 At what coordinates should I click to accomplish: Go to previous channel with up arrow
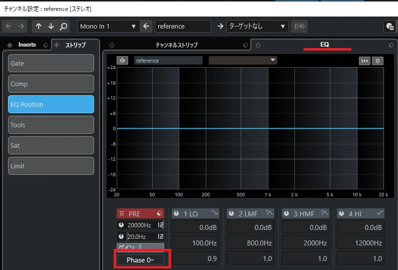pos(39,27)
